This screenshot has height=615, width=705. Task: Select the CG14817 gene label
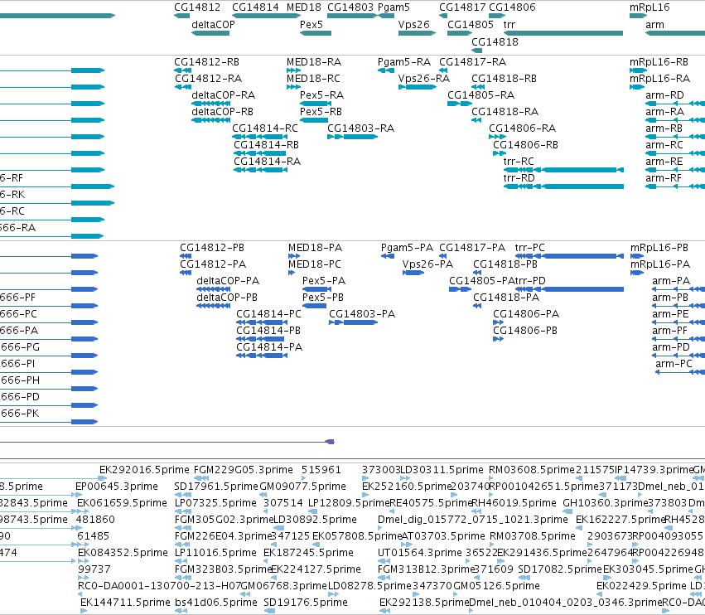(x=462, y=7)
